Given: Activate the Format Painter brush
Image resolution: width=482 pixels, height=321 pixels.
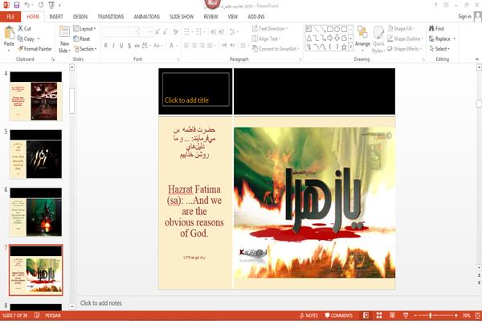Looking at the screenshot, I should [35, 49].
